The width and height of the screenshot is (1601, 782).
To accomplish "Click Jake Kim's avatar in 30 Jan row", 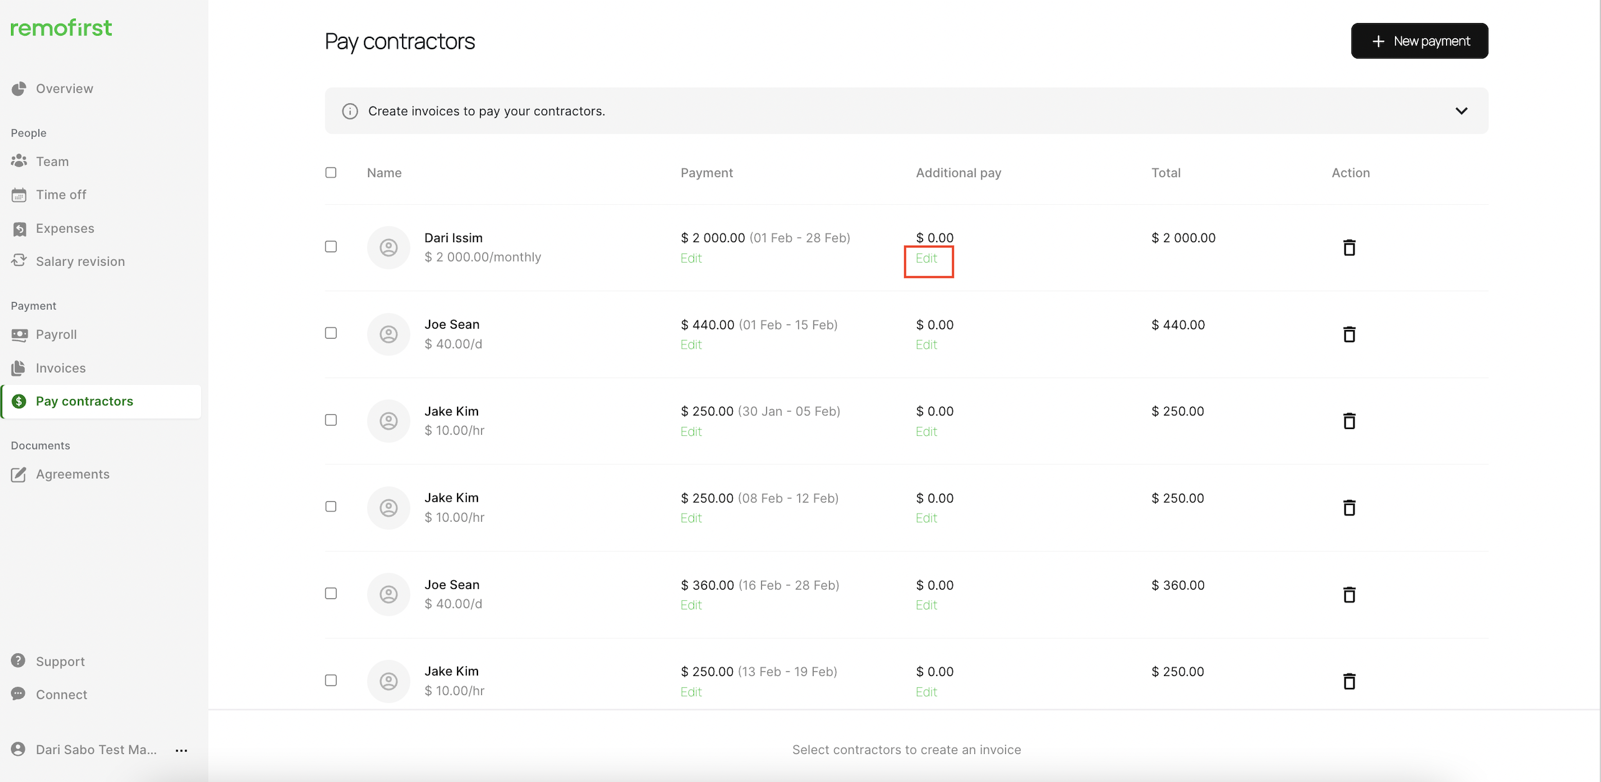I will pos(388,421).
